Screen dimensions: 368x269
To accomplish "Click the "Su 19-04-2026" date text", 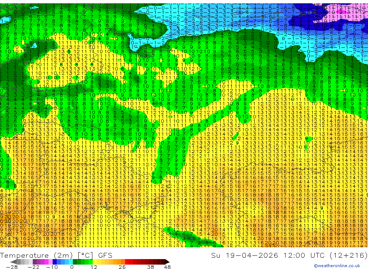I will tap(244, 255).
